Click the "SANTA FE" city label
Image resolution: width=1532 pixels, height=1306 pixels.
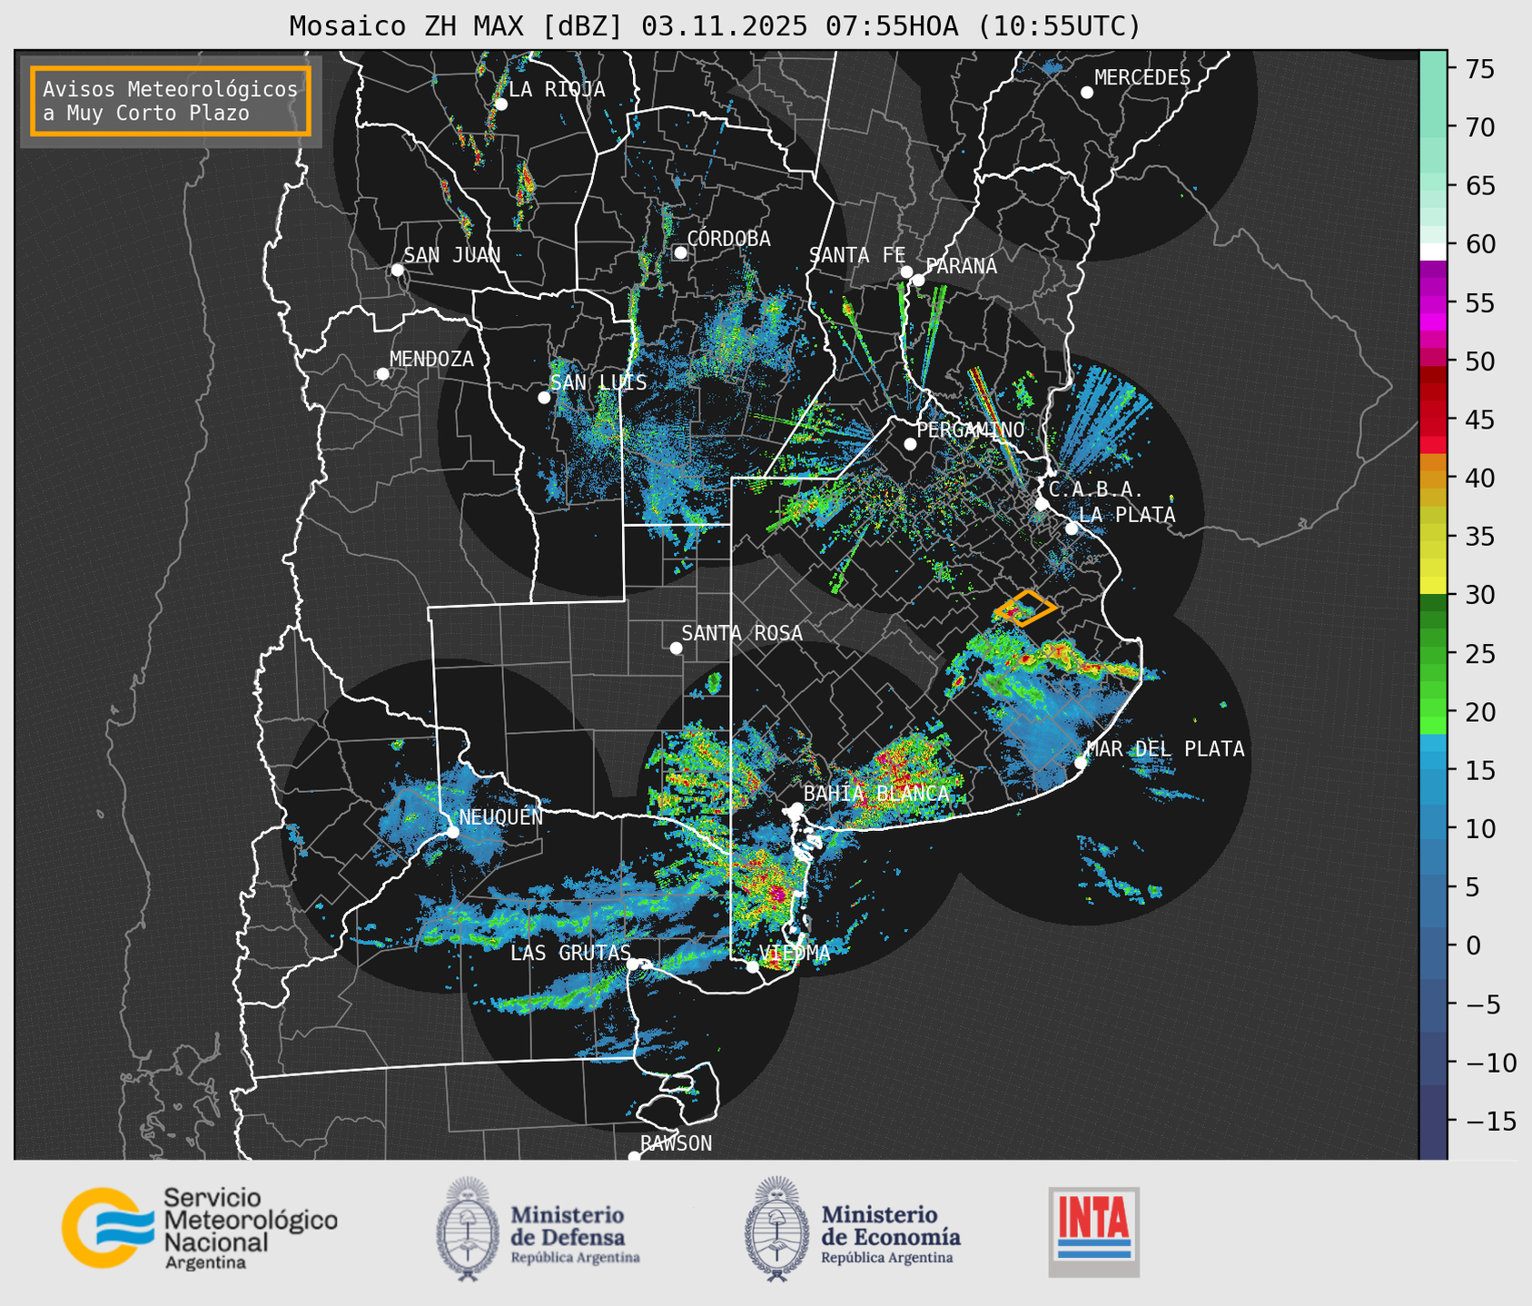coord(857,256)
